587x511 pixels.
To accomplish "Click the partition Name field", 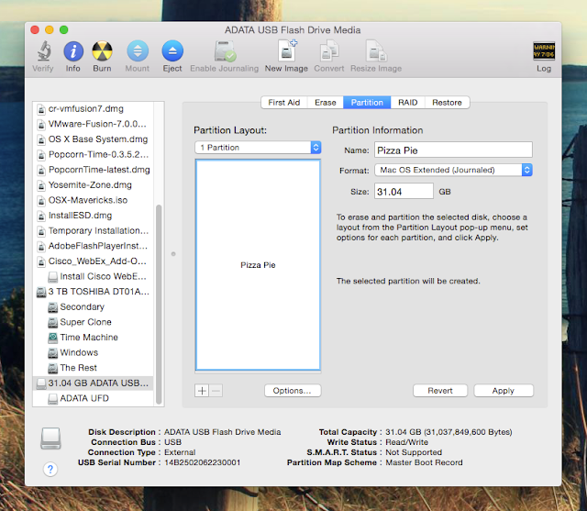I will tap(453, 150).
